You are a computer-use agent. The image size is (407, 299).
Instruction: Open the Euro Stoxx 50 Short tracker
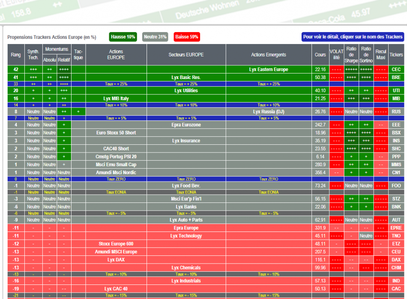click(116, 133)
